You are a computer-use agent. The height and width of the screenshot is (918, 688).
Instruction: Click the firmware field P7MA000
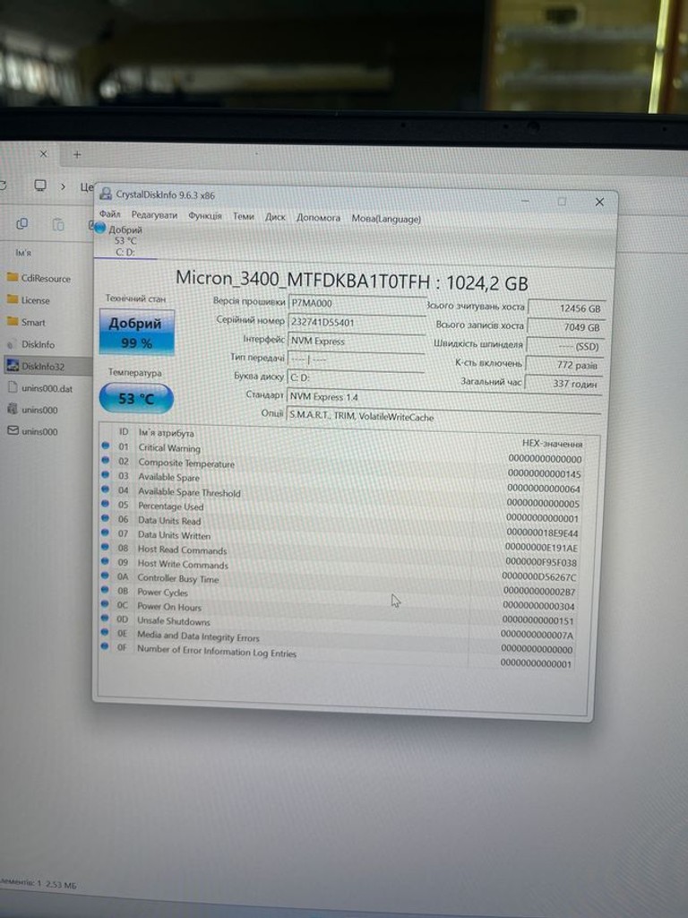pyautogui.click(x=357, y=304)
